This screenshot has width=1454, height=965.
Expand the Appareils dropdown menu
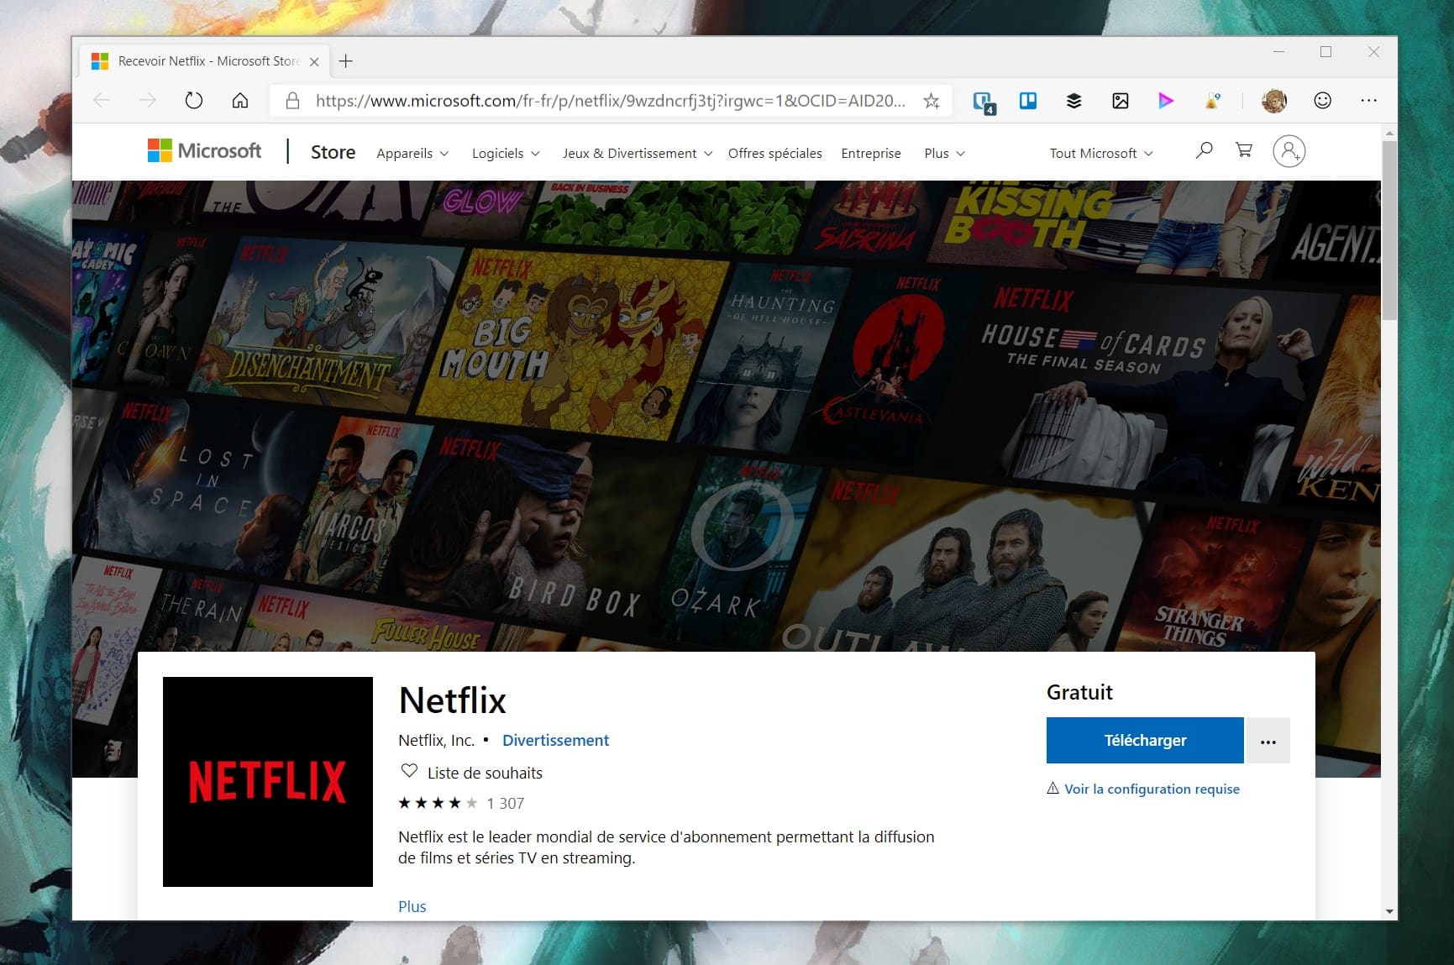click(412, 154)
